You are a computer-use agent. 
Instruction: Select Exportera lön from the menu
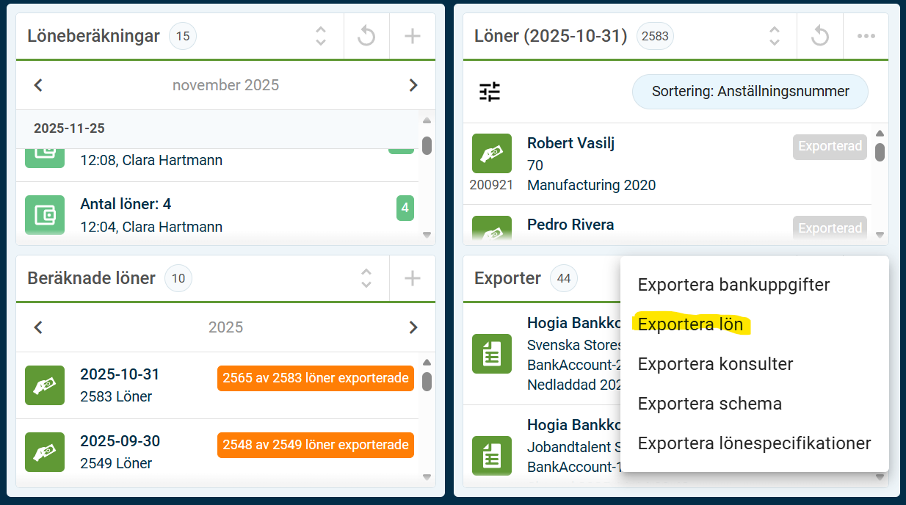coord(690,324)
